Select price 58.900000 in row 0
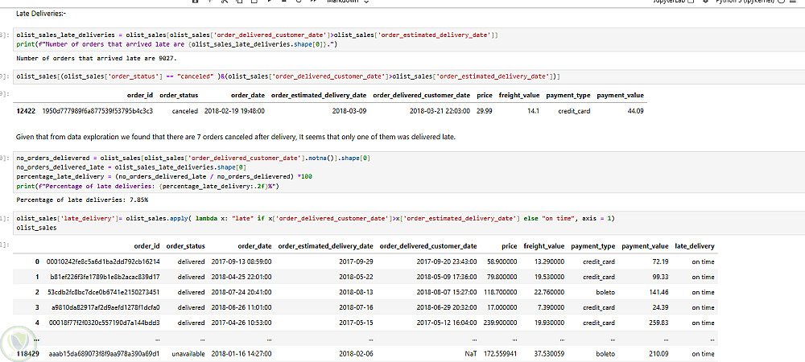The image size is (805, 362). [x=502, y=261]
